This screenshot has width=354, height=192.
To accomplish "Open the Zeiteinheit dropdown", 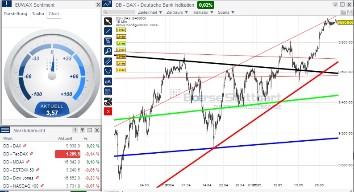I will [x=150, y=12].
